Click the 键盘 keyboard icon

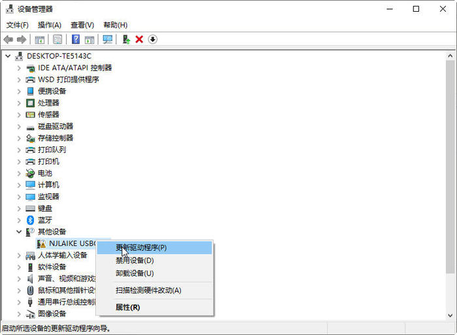click(30, 208)
